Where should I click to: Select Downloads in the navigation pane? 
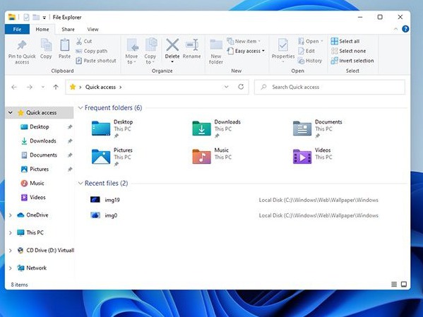point(43,140)
